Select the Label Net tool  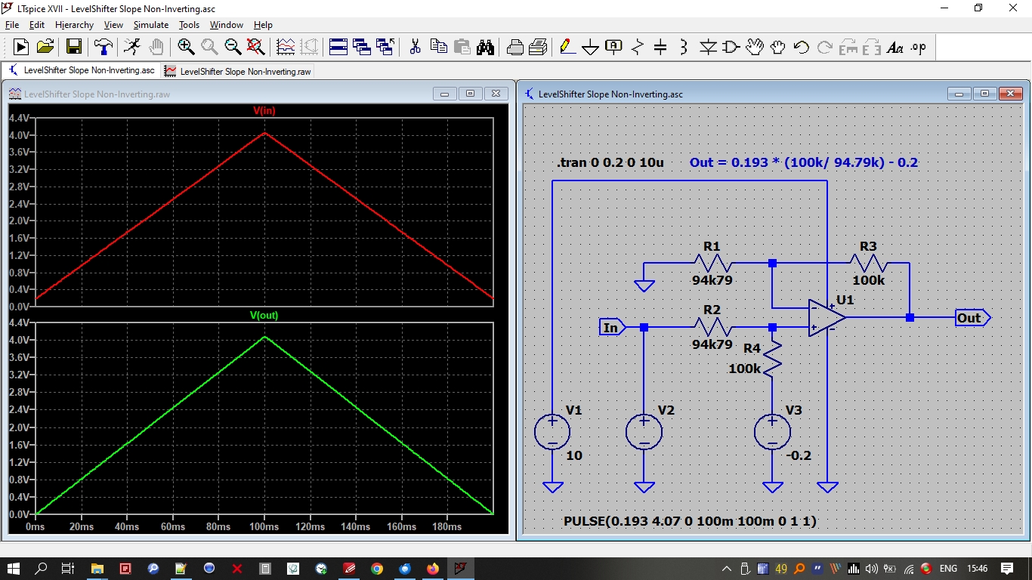coord(613,48)
